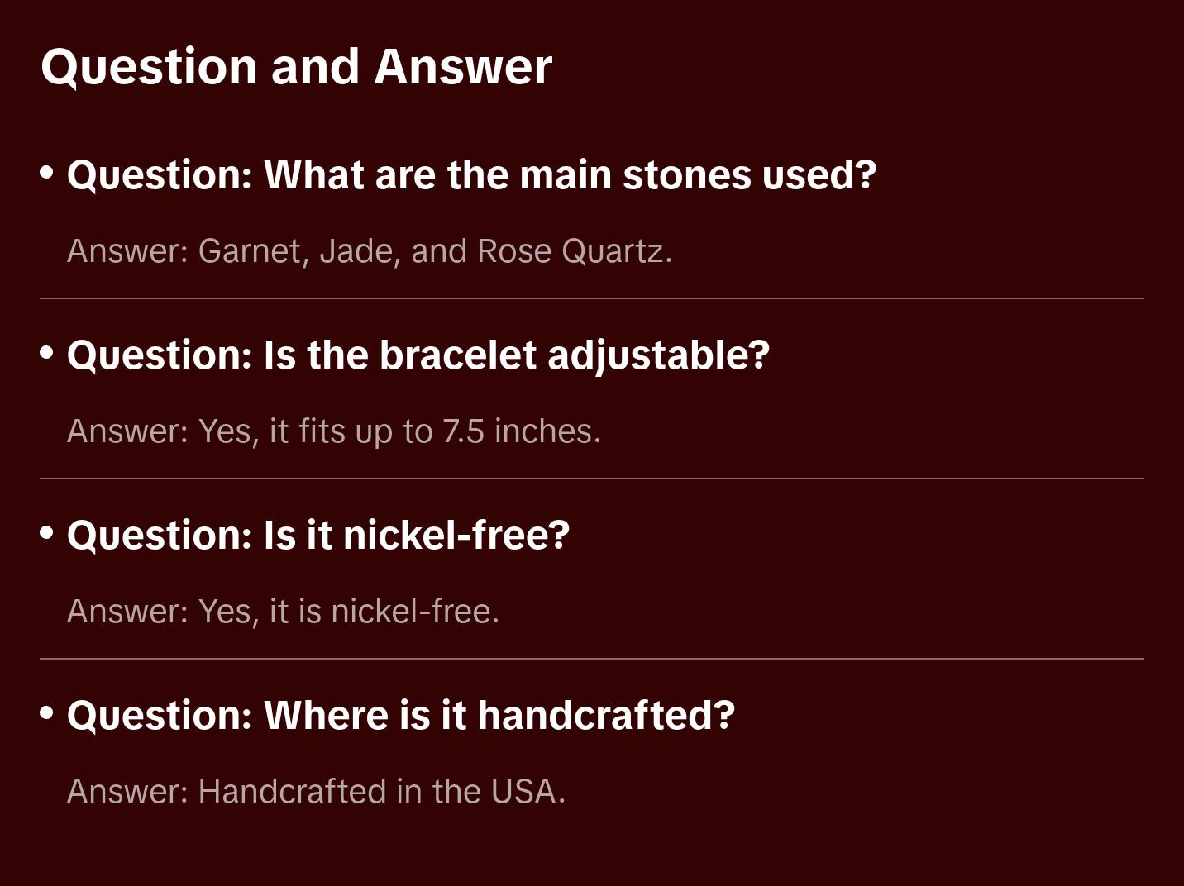Select the Garnet, Jade, Rose Quartz answer
The height and width of the screenshot is (886, 1184).
point(369,251)
